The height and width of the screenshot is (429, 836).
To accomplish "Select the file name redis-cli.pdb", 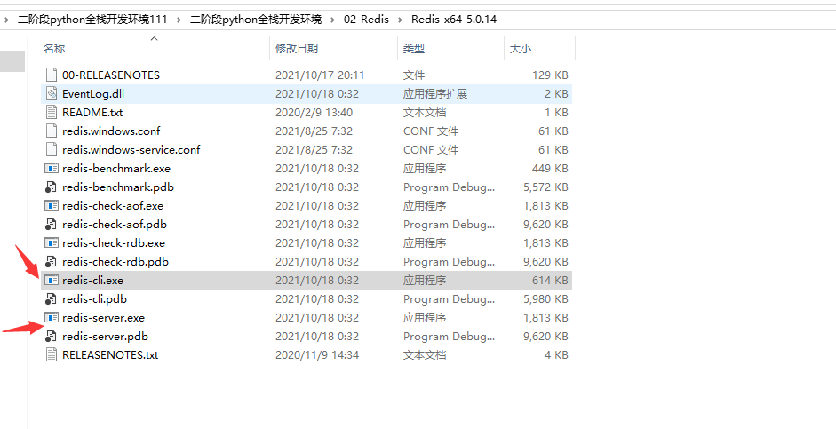I will point(94,299).
